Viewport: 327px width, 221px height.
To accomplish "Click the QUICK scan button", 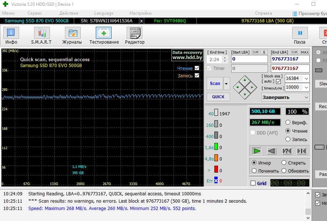I will 218,97.
